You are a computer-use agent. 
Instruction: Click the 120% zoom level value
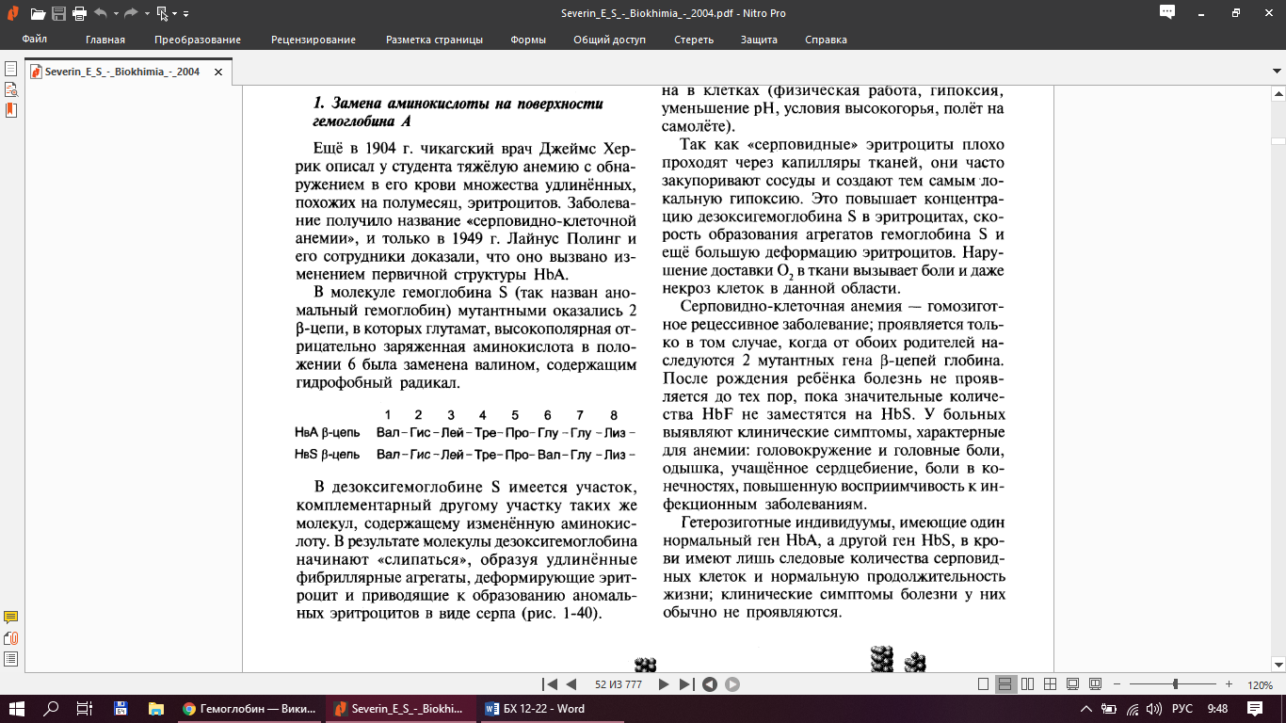click(x=1260, y=685)
